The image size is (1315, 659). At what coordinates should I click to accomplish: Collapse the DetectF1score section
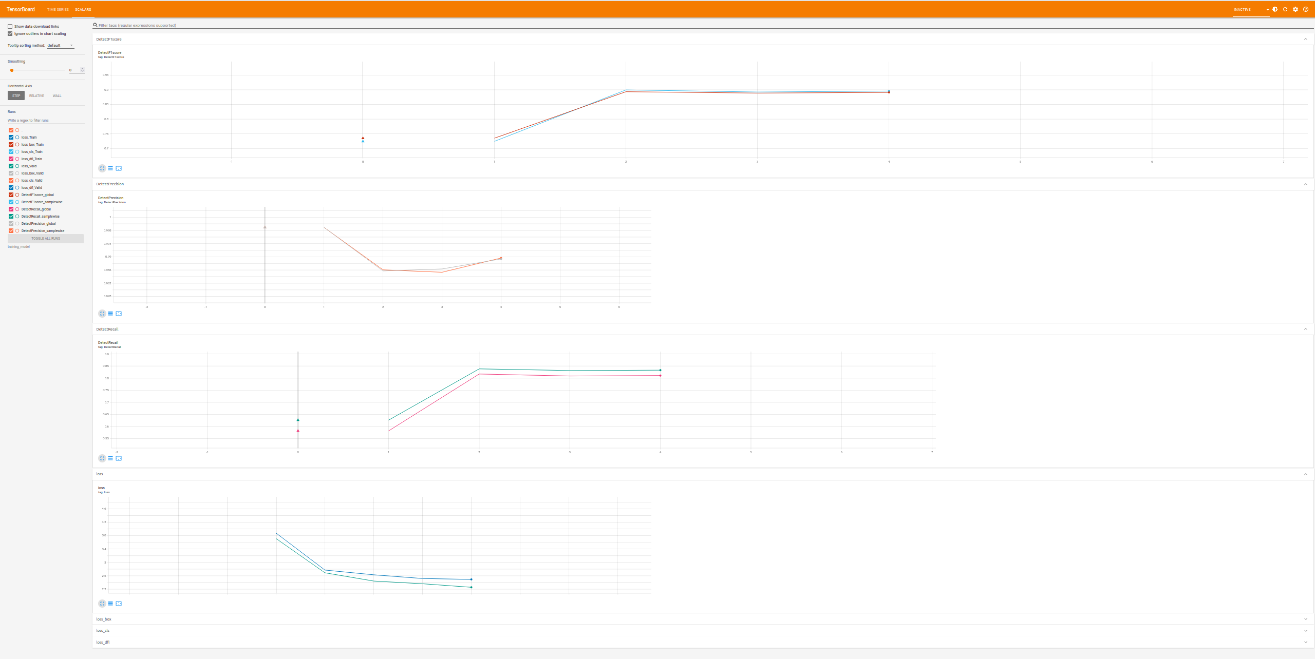(x=1305, y=39)
